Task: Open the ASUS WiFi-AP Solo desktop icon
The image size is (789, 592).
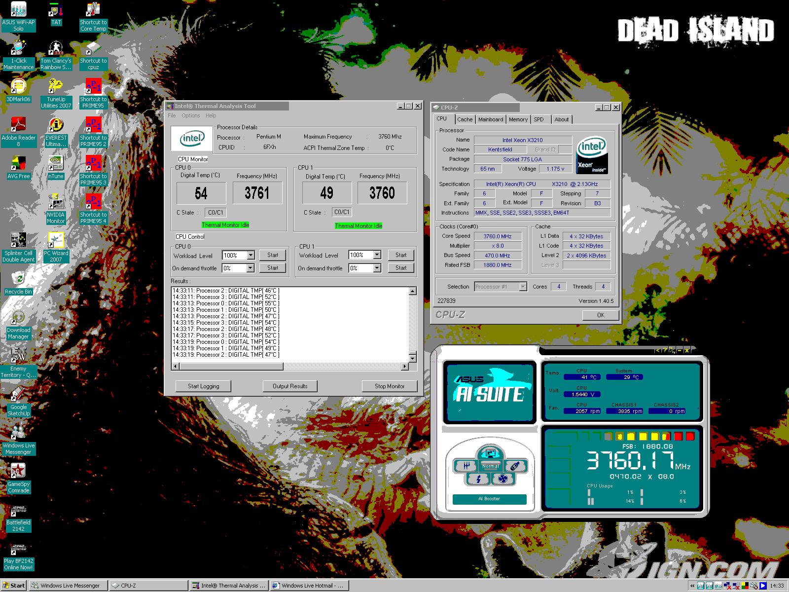Action: 18,17
